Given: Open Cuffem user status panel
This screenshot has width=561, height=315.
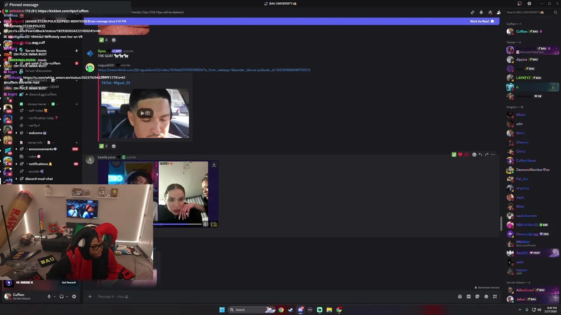Looking at the screenshot, I should click(x=22, y=297).
